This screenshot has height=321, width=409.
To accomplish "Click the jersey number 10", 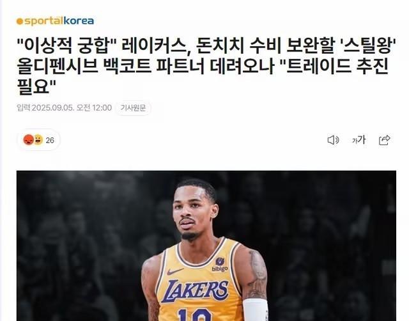I will [x=194, y=315].
